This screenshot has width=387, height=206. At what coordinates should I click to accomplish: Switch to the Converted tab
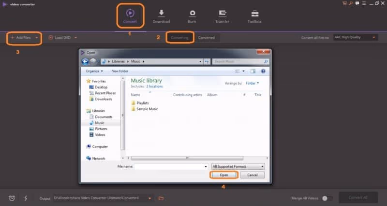click(x=207, y=38)
